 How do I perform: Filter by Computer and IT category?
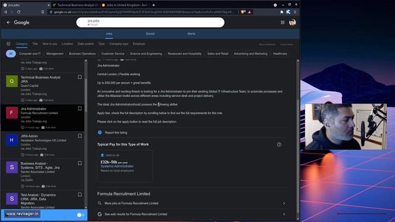(30, 54)
